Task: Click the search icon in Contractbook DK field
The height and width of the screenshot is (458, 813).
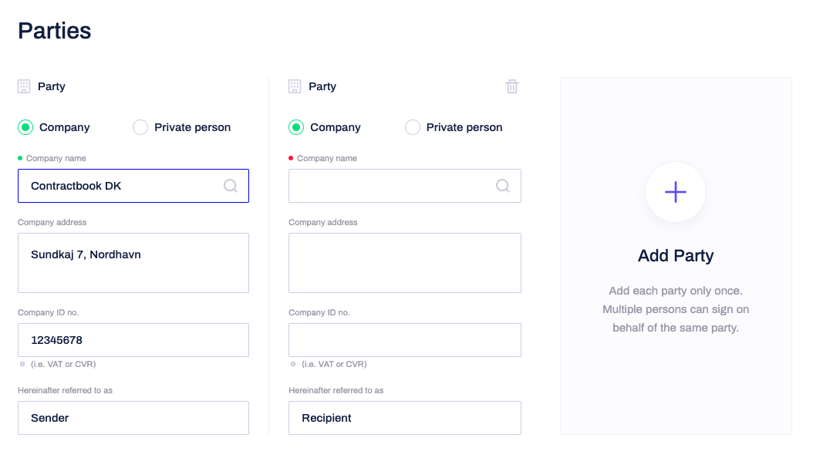Action: click(231, 186)
